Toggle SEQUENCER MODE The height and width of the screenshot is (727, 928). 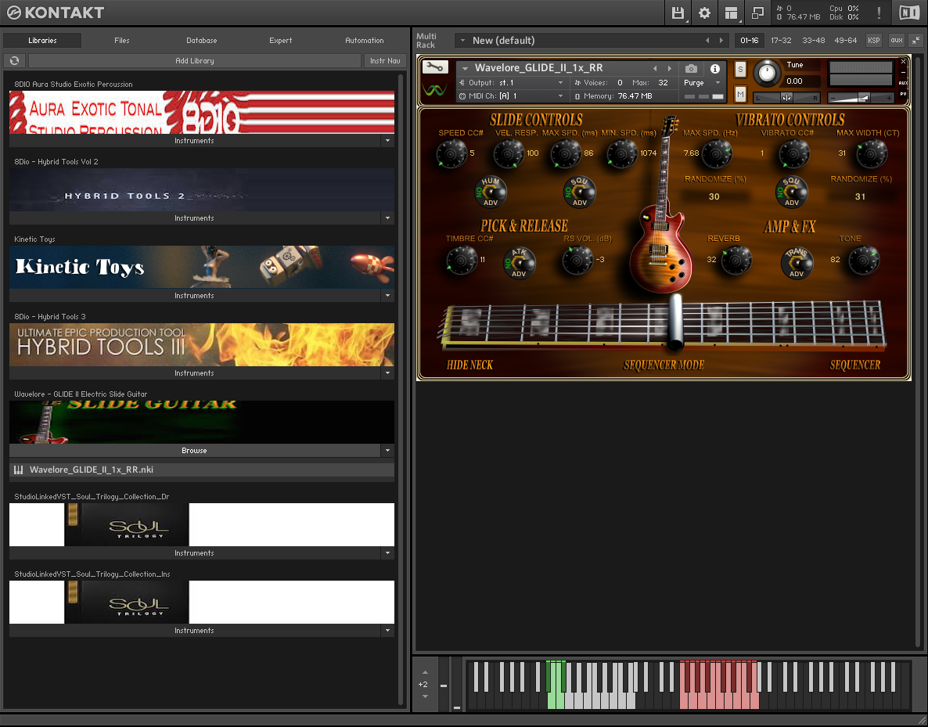coord(664,365)
